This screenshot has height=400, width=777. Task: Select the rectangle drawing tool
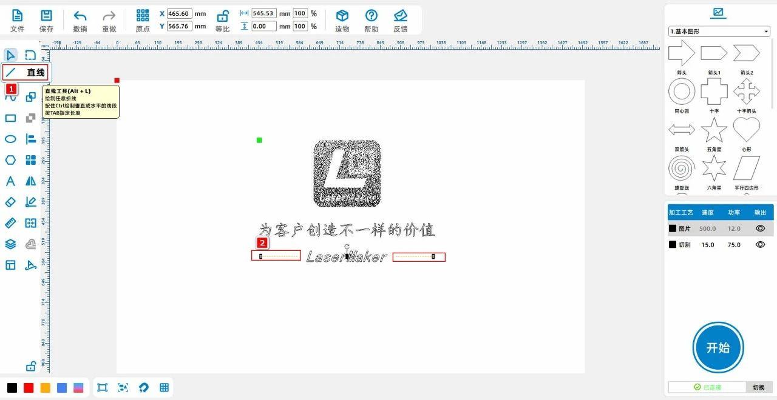(x=10, y=118)
